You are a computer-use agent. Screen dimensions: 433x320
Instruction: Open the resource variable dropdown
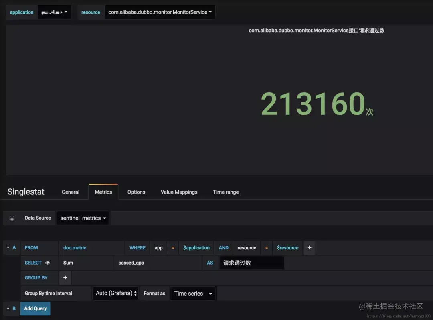(x=160, y=12)
